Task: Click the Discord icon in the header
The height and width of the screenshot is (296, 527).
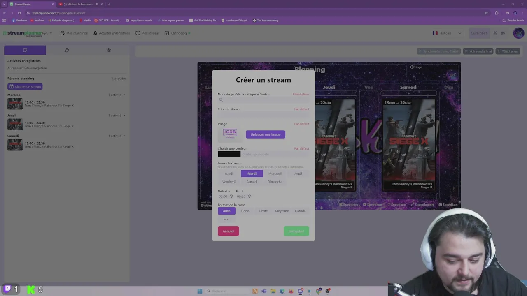Action: [x=503, y=33]
